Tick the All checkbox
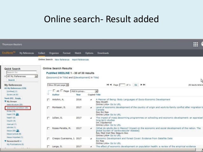Screen dimensions: 203x152 [54, 91]
